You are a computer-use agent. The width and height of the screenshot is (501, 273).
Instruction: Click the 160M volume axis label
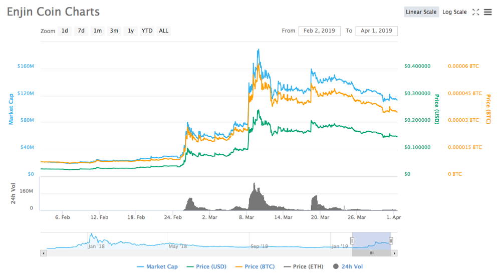coord(26,191)
